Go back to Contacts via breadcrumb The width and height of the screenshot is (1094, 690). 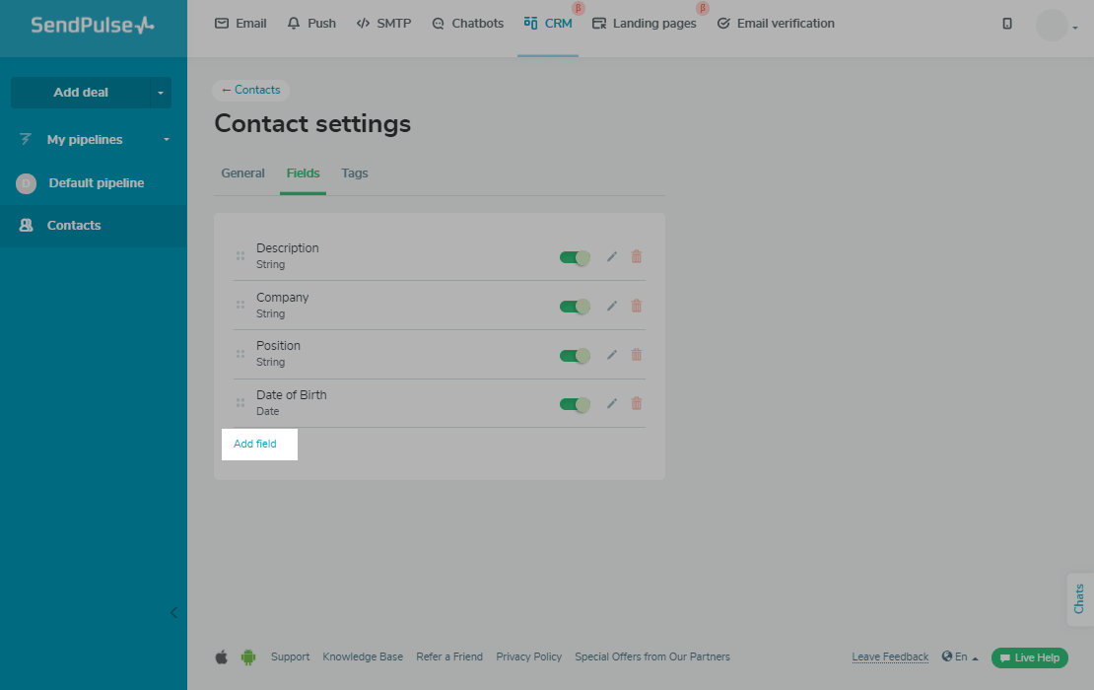[x=251, y=90]
